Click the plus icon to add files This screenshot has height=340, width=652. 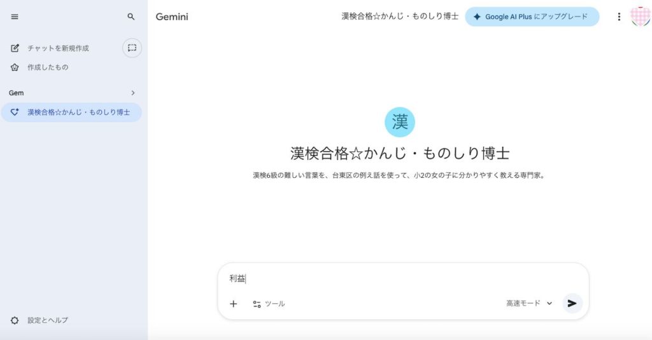click(233, 304)
